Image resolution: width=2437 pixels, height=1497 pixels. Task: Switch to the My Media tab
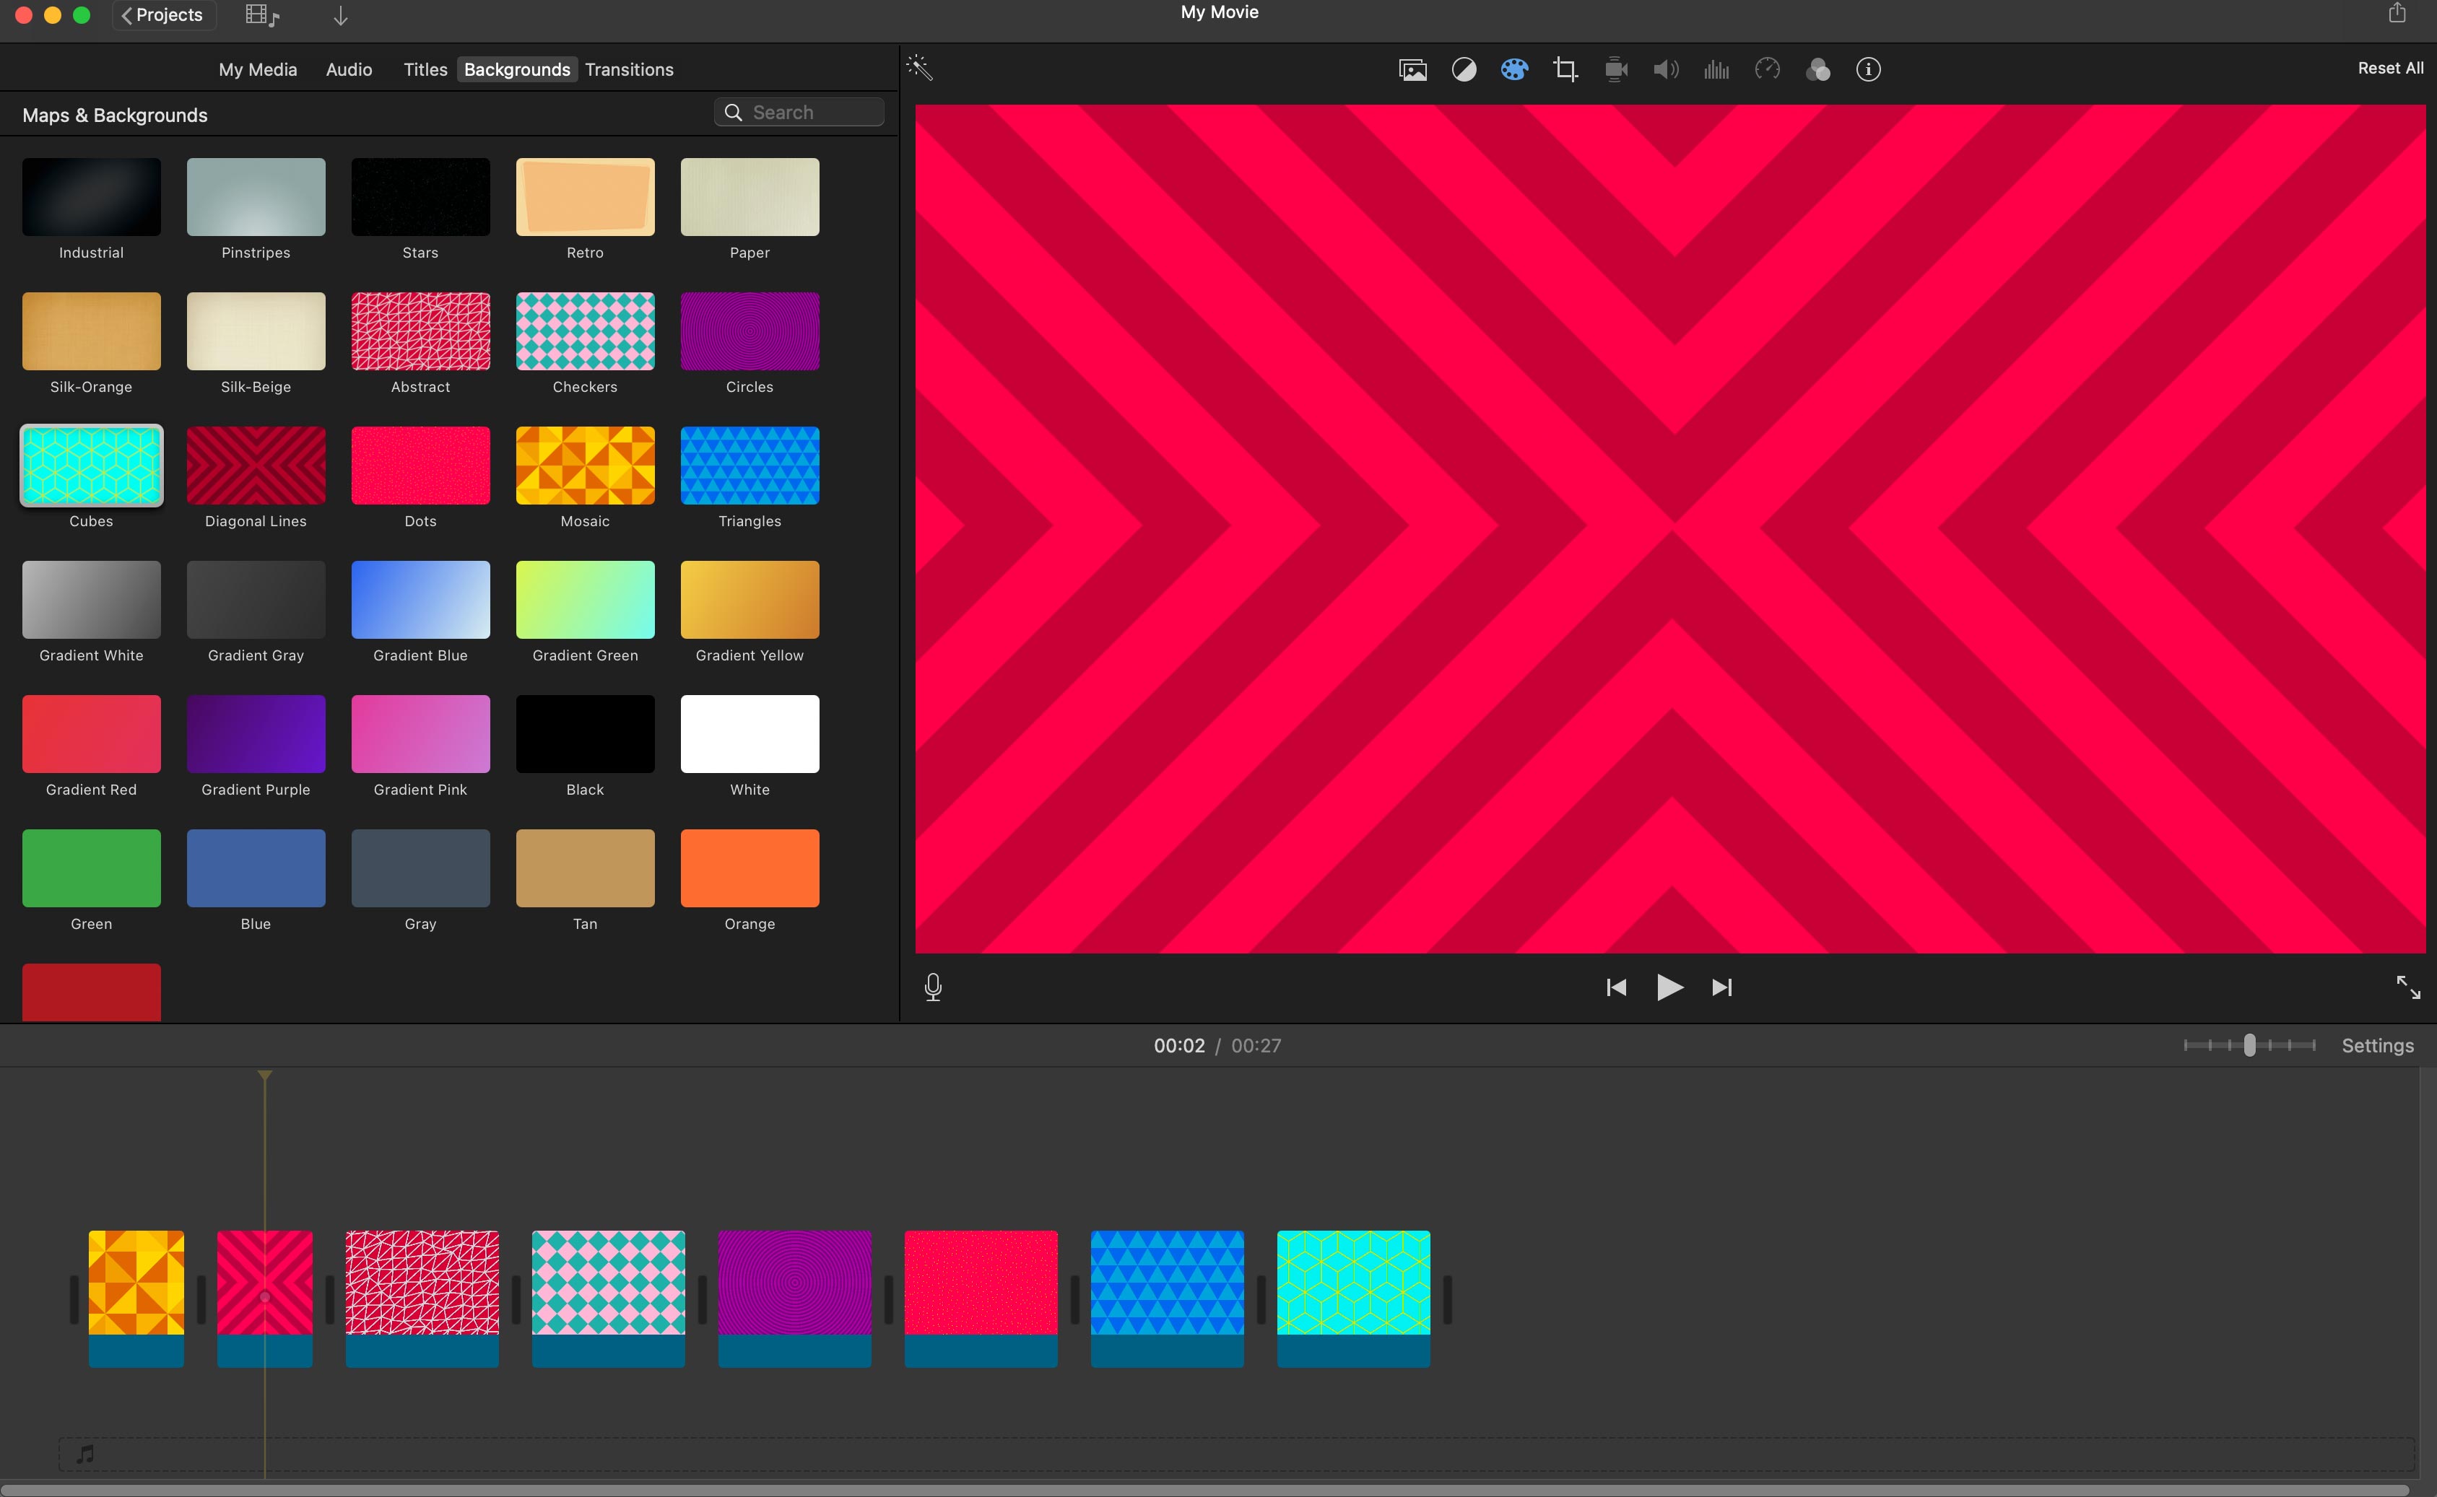[258, 69]
